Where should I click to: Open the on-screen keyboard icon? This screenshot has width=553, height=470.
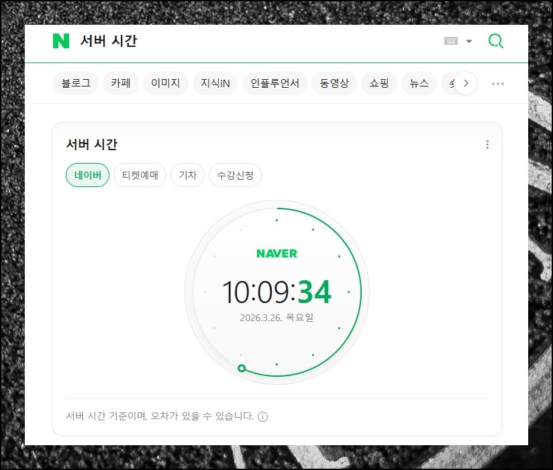point(451,41)
